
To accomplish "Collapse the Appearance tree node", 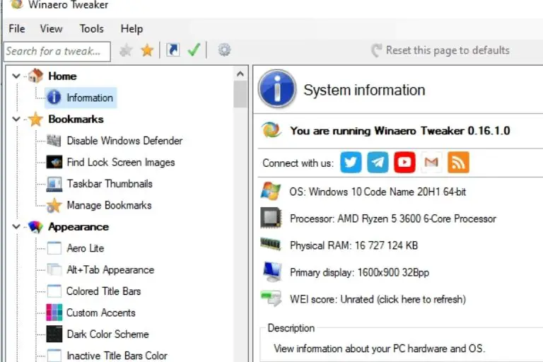I will click(16, 227).
